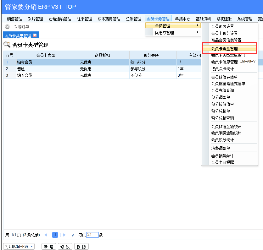Screen dimensions: 263x250
Task: Open the 打印(Ctrl+F9) dropdown arrow
Action: (x=32, y=247)
